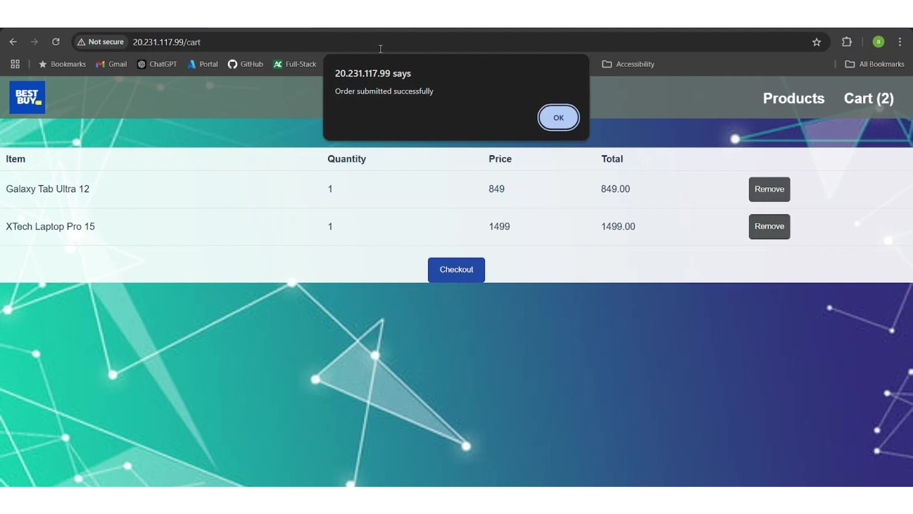Open the browser extensions puzzle icon
The image size is (913, 514).
click(847, 42)
